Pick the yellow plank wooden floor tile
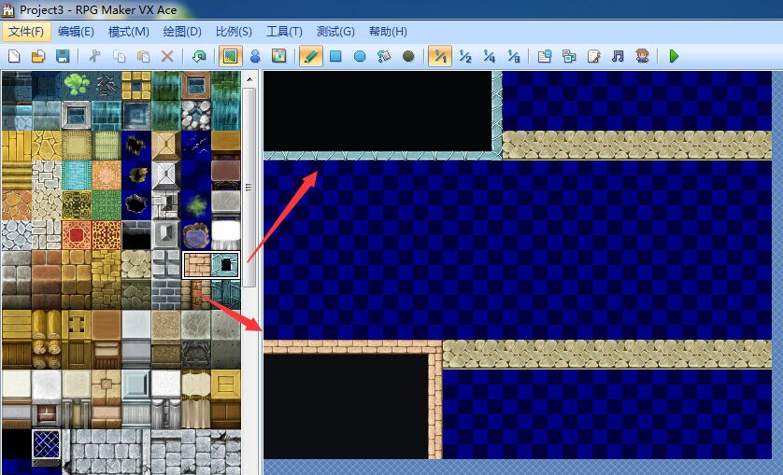The height and width of the screenshot is (475, 783). (17, 146)
